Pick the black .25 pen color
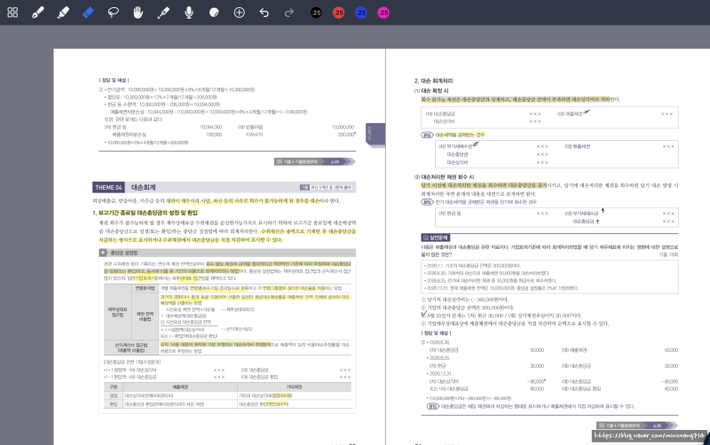This screenshot has height=445, width=710. click(x=316, y=12)
